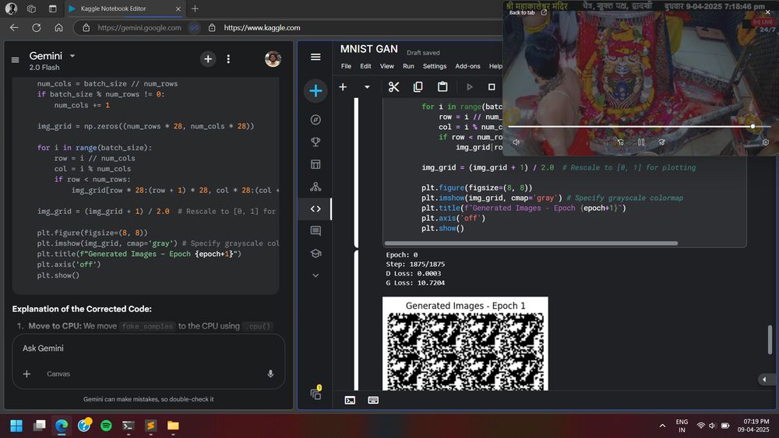779x438 pixels.
Task: Skip the video forward 10 seconds
Action: coord(661,142)
